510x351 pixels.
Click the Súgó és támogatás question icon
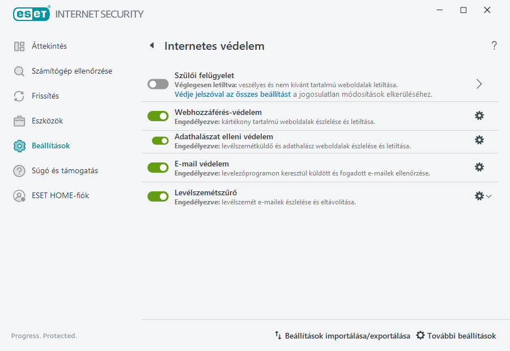tap(19, 170)
